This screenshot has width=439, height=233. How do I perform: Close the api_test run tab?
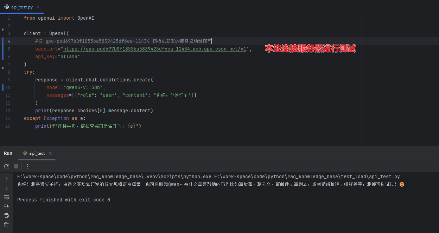50,153
